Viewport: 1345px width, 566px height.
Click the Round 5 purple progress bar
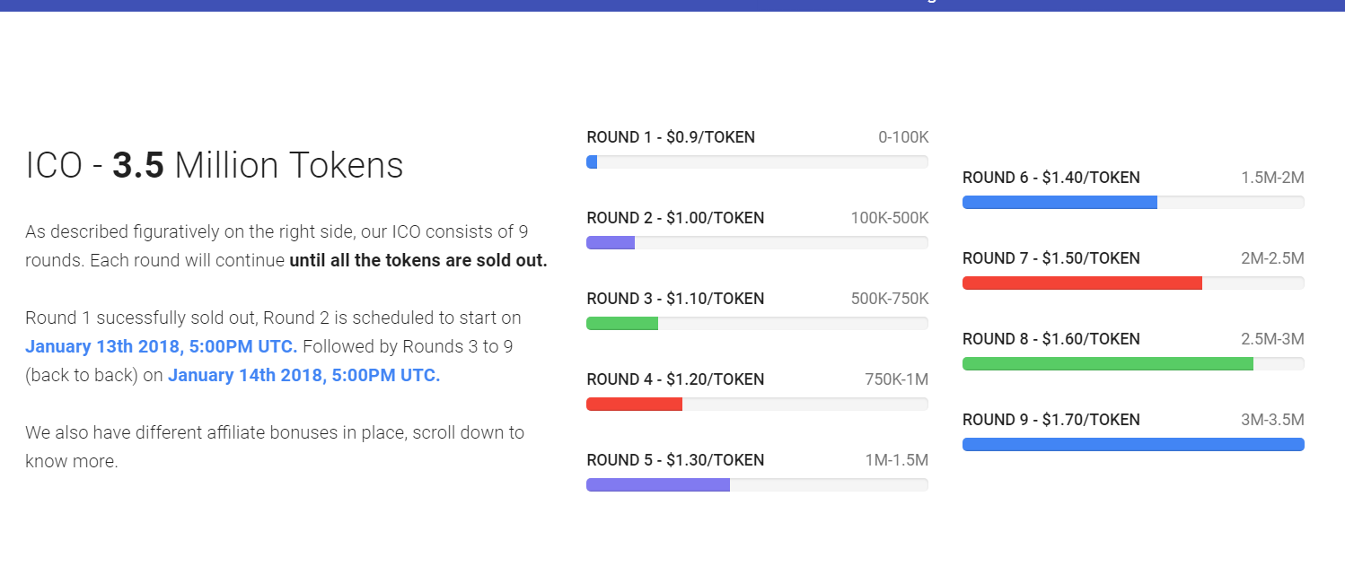tap(757, 485)
